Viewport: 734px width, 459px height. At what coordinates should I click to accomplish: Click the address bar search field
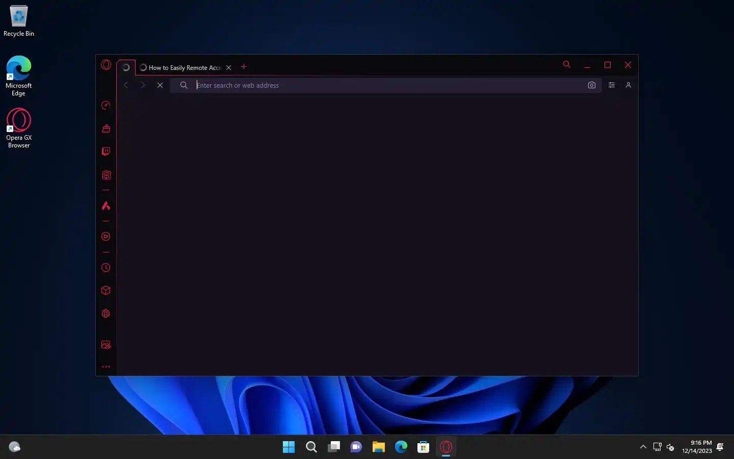[x=386, y=85]
